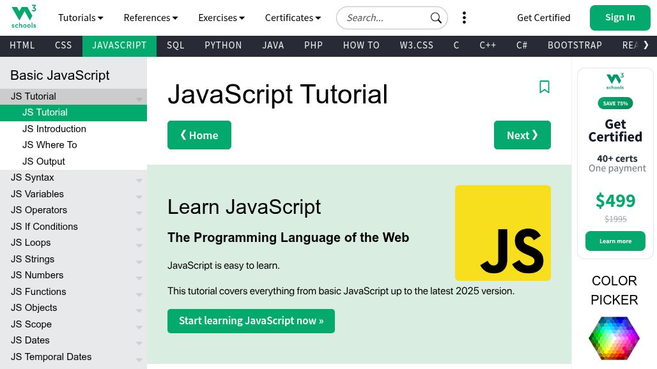This screenshot has width=657, height=369.
Task: Click Start learning JavaScript now button
Action: pos(251,321)
